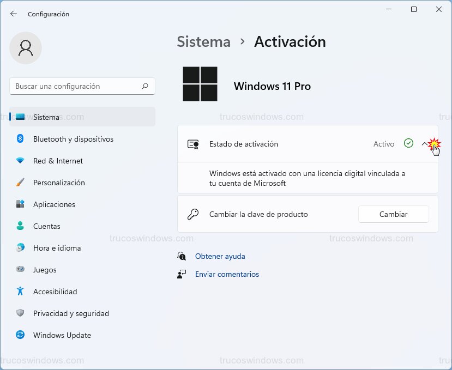The image size is (452, 370).
Task: Click the back arrow next to Configuración
Action: click(14, 14)
